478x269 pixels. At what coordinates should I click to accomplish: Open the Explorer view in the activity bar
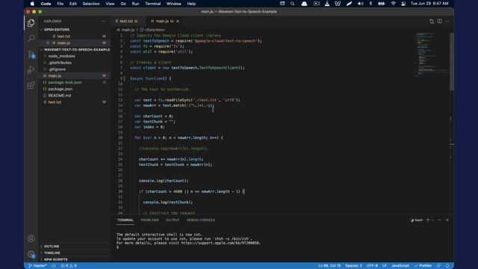click(x=31, y=23)
